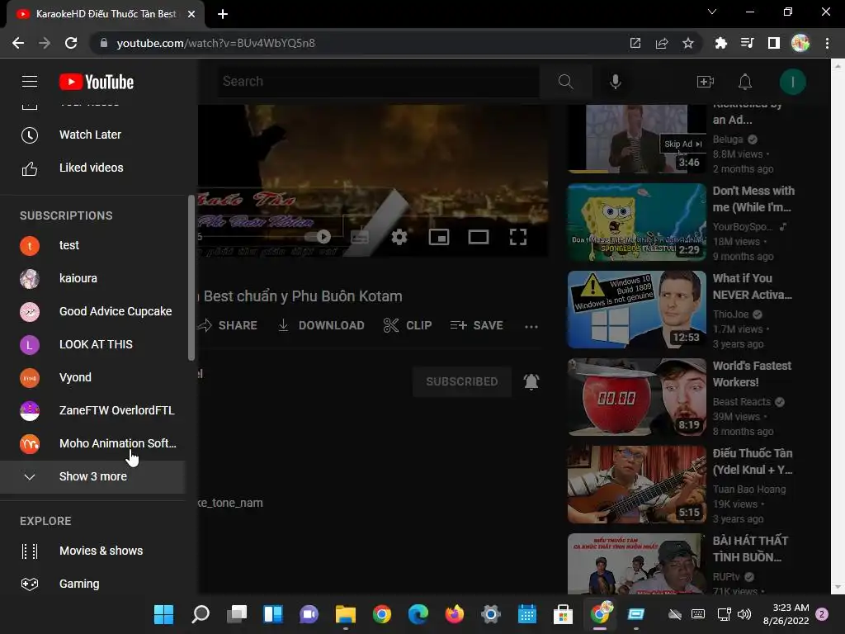Click the SUBSCRIBED button
Image resolution: width=845 pixels, height=634 pixels.
tap(462, 381)
